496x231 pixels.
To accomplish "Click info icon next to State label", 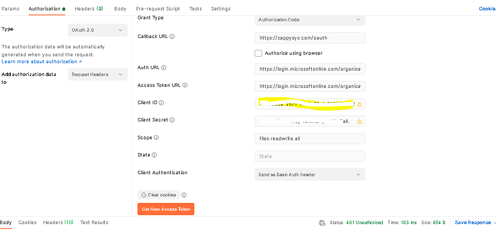I will point(154,155).
